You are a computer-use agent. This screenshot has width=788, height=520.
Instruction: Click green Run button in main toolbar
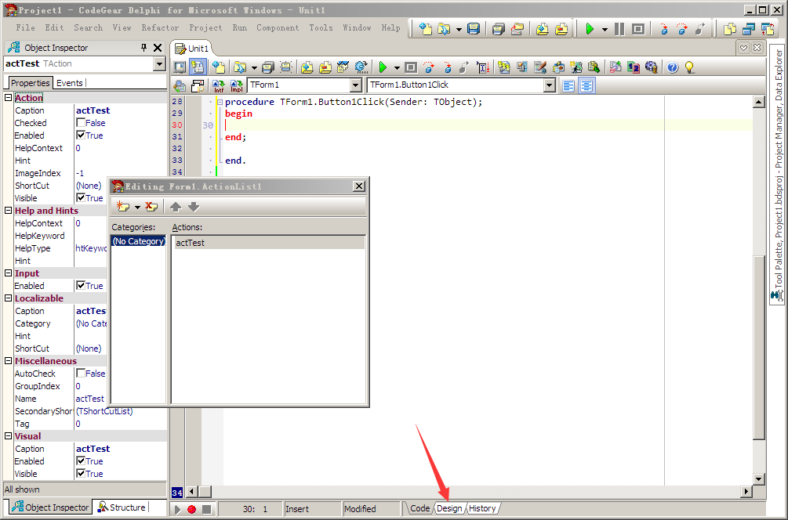[590, 29]
